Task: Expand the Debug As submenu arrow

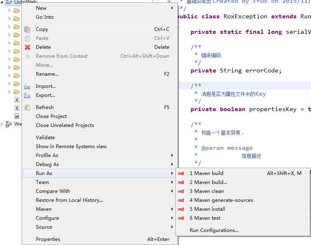Action: [172, 164]
